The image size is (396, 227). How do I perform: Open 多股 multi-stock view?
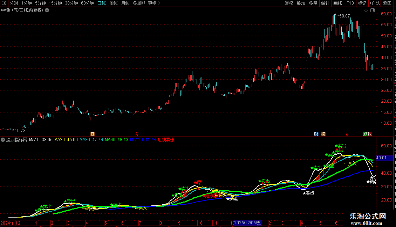coord(313,3)
